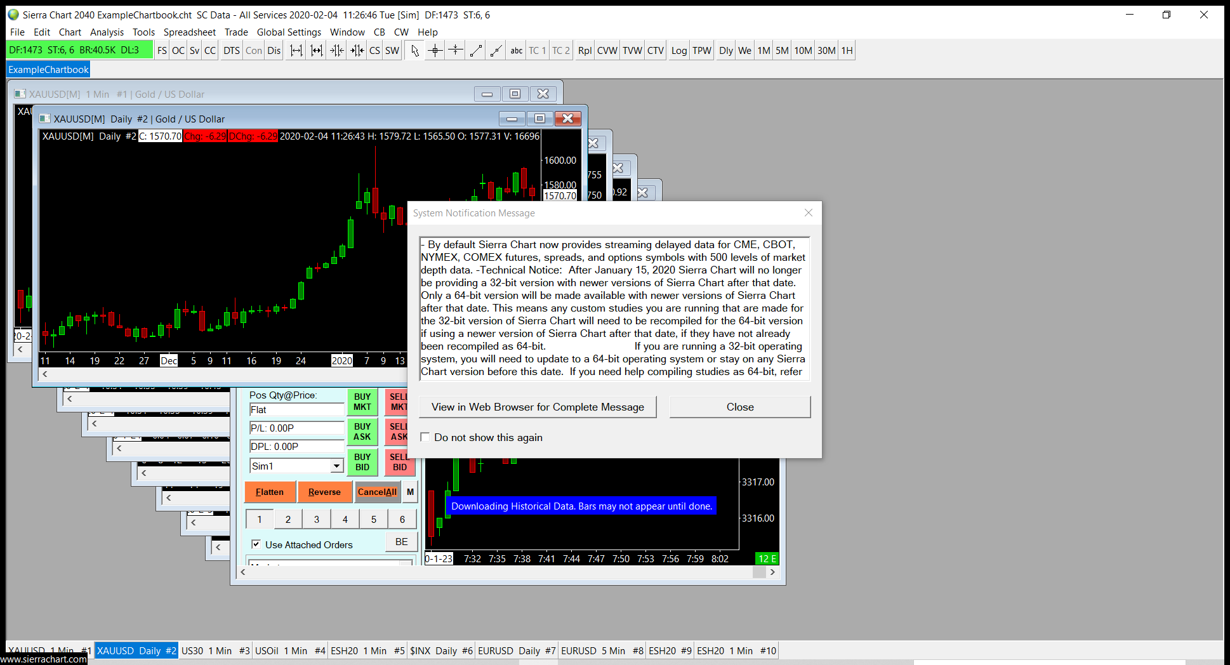Viewport: 1230px width, 665px height.
Task: Select quantity button 3 in trade window
Action: click(x=317, y=519)
